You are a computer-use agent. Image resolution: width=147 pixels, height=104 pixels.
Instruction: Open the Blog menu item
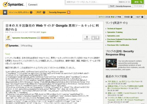point(39,12)
